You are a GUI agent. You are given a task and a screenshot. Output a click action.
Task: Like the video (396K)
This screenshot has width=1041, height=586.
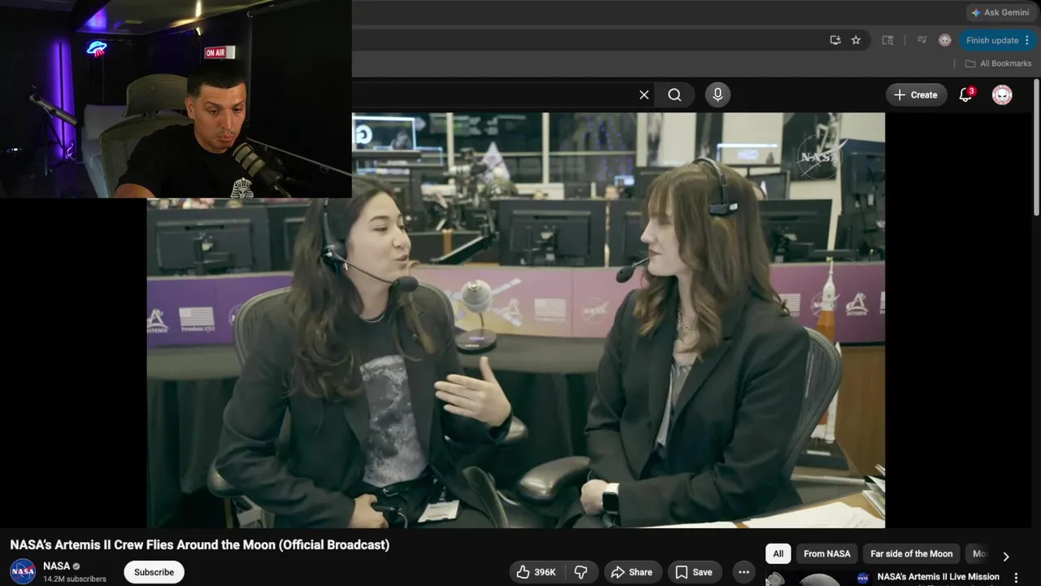point(537,572)
